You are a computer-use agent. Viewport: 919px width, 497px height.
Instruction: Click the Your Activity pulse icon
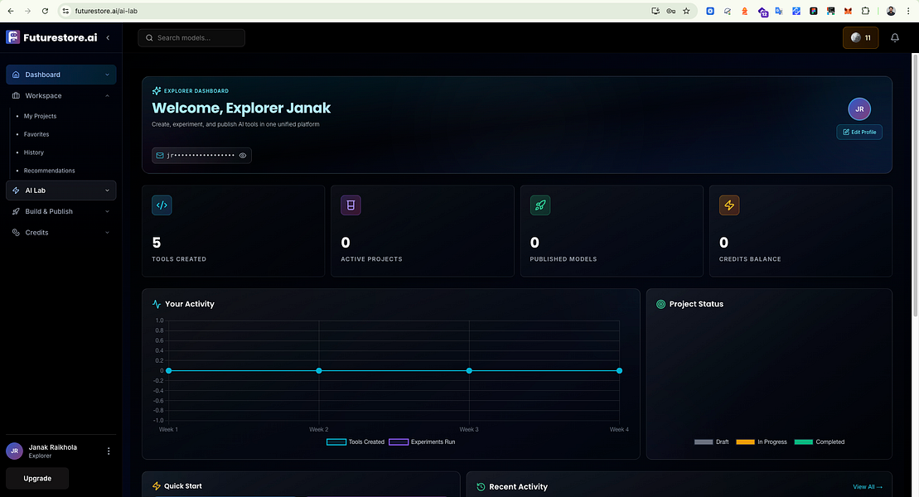pos(157,304)
